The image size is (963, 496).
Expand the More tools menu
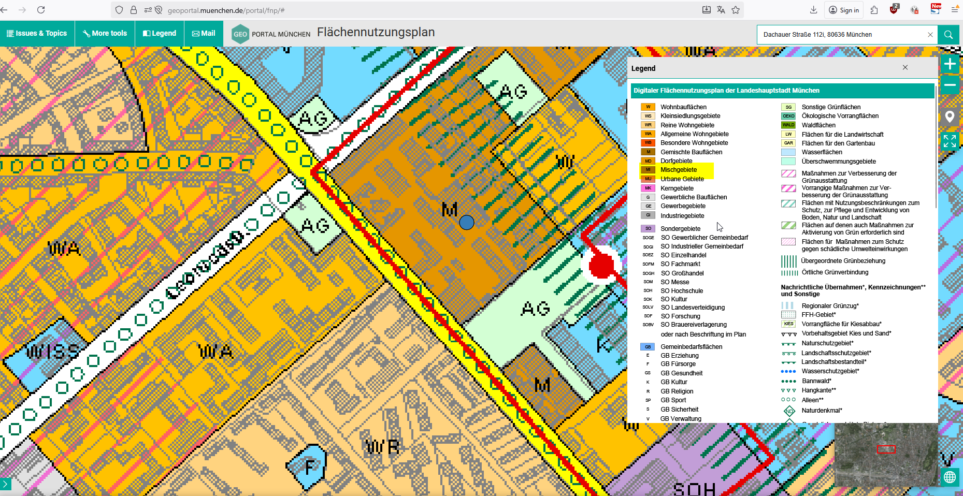coord(105,33)
